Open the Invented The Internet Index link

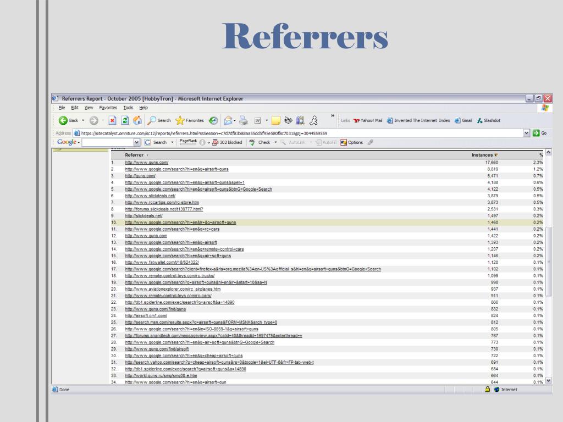[x=418, y=120]
